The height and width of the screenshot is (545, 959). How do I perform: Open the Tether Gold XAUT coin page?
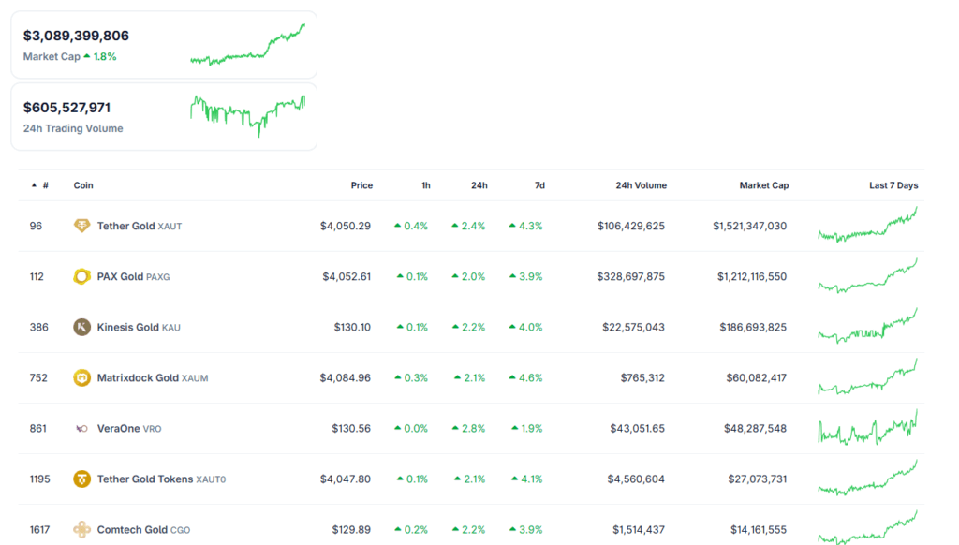[x=140, y=226]
